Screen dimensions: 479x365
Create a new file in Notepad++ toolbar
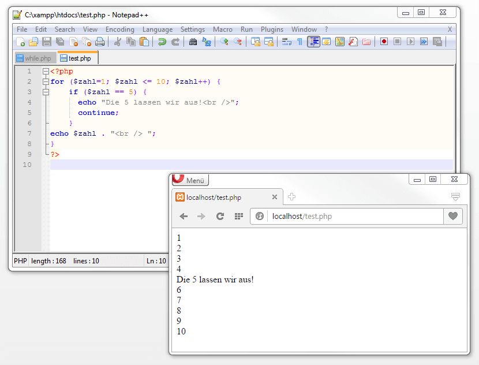pyautogui.click(x=20, y=42)
